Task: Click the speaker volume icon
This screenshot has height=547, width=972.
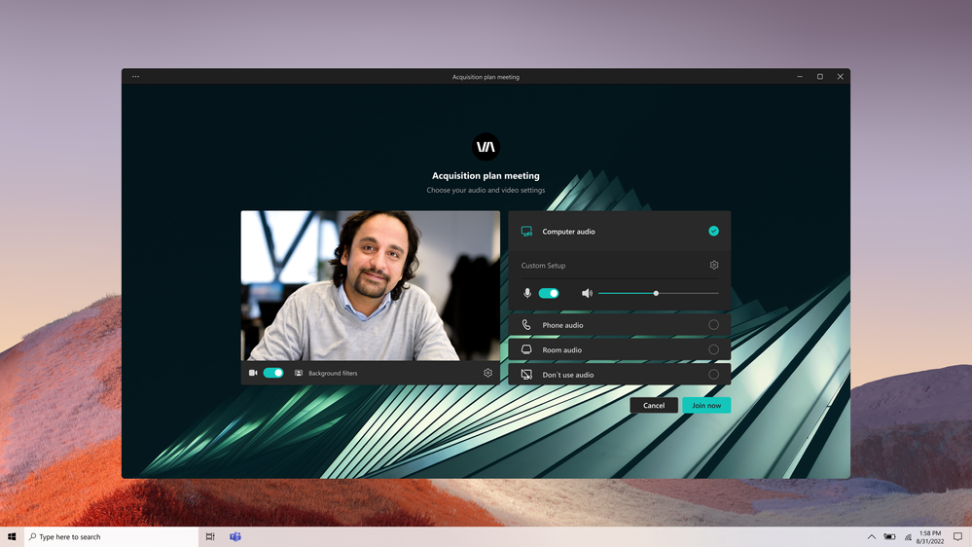Action: pyautogui.click(x=587, y=293)
